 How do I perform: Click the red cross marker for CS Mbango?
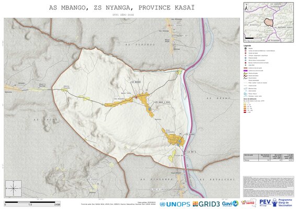click(x=136, y=97)
